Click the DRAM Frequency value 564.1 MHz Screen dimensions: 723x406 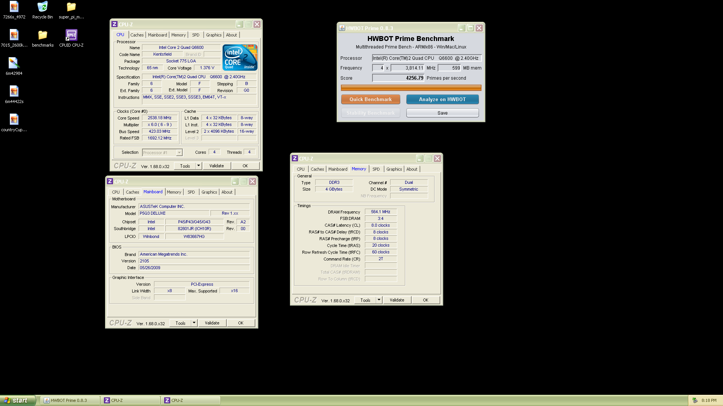(381, 212)
